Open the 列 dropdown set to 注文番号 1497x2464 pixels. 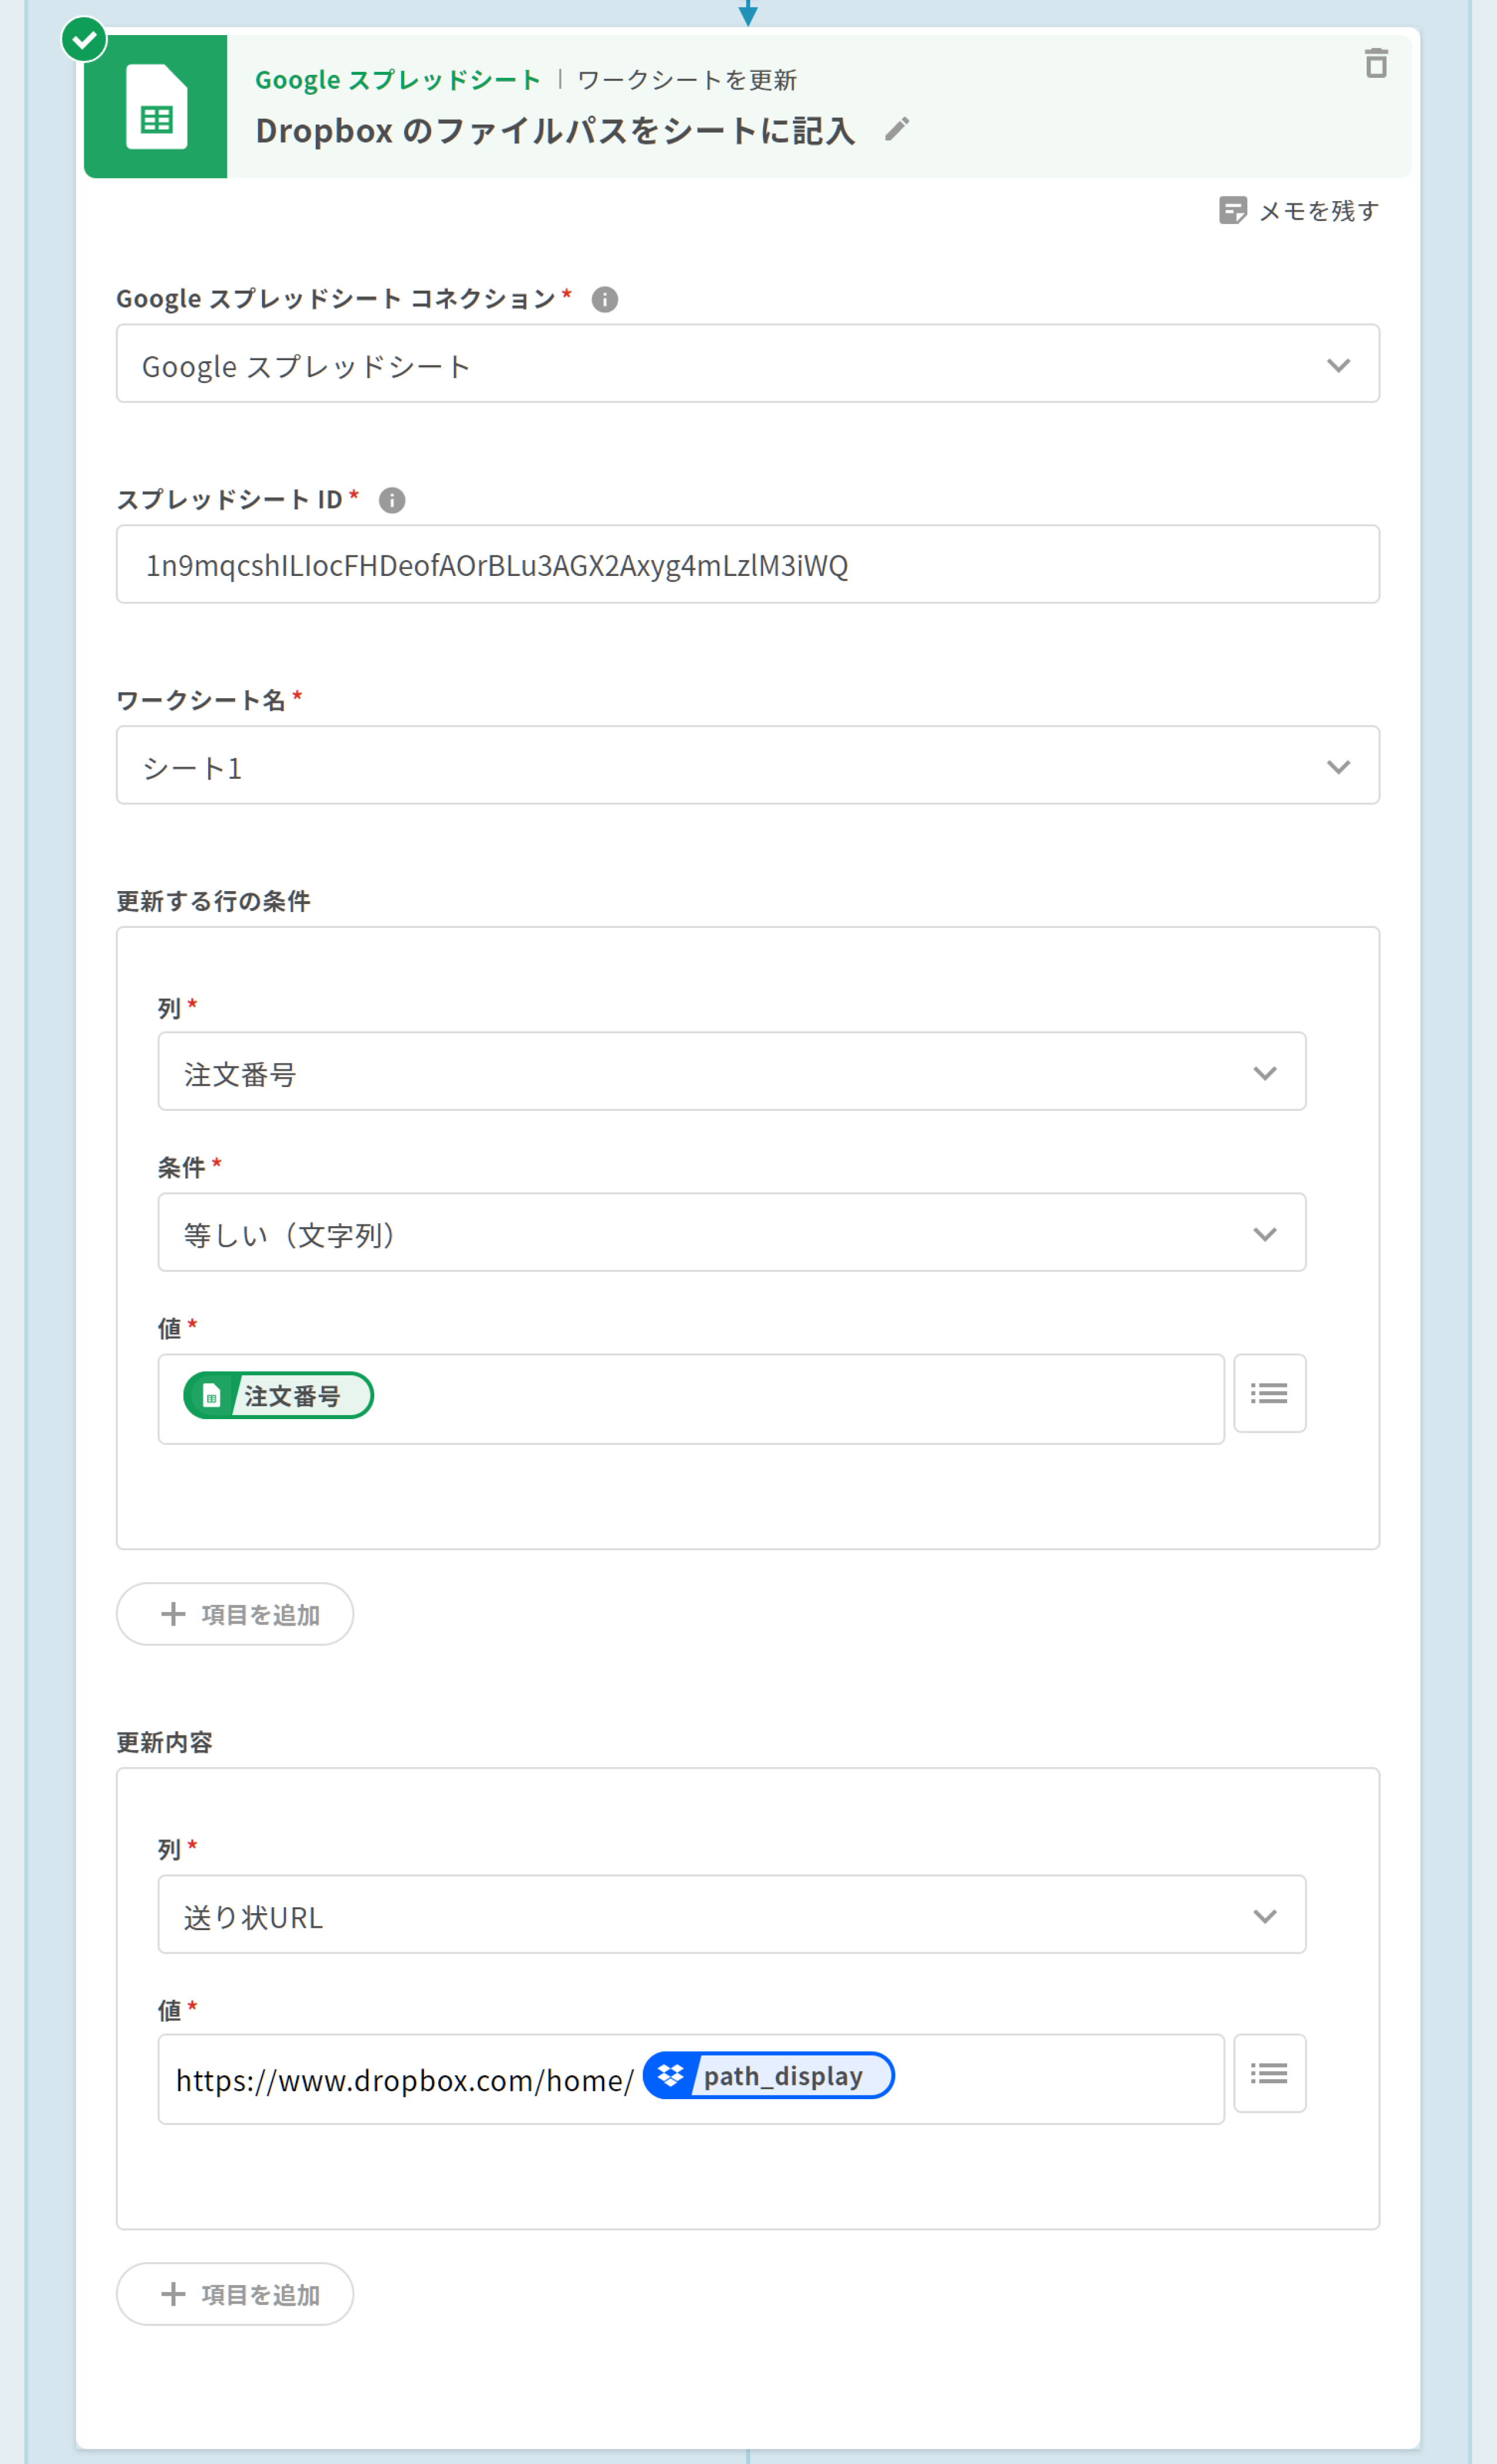[731, 1072]
